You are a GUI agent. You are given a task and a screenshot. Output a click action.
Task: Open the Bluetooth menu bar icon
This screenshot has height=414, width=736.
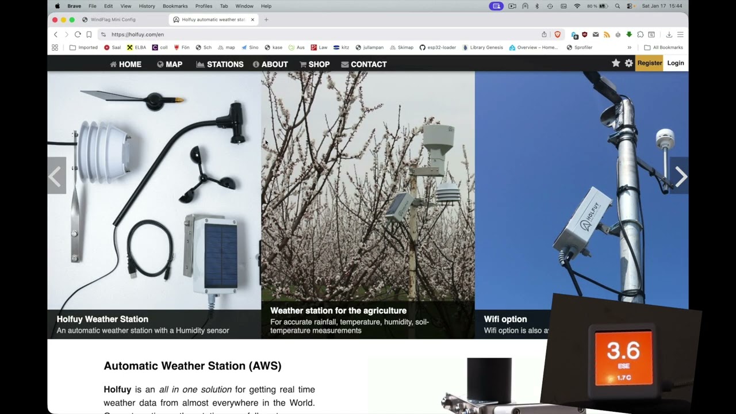(x=537, y=6)
